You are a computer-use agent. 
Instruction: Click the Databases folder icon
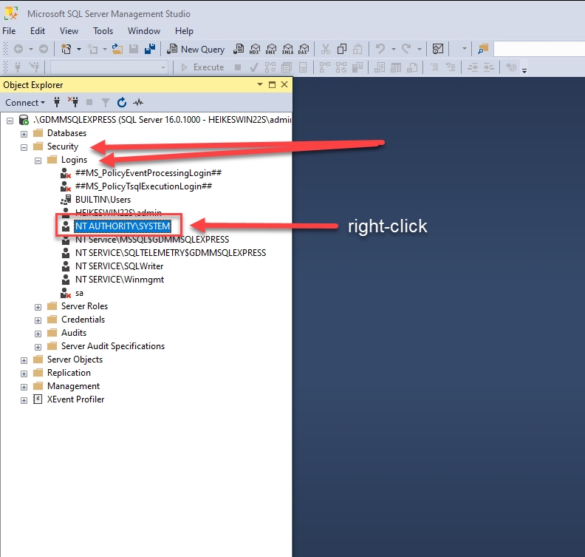[x=38, y=133]
